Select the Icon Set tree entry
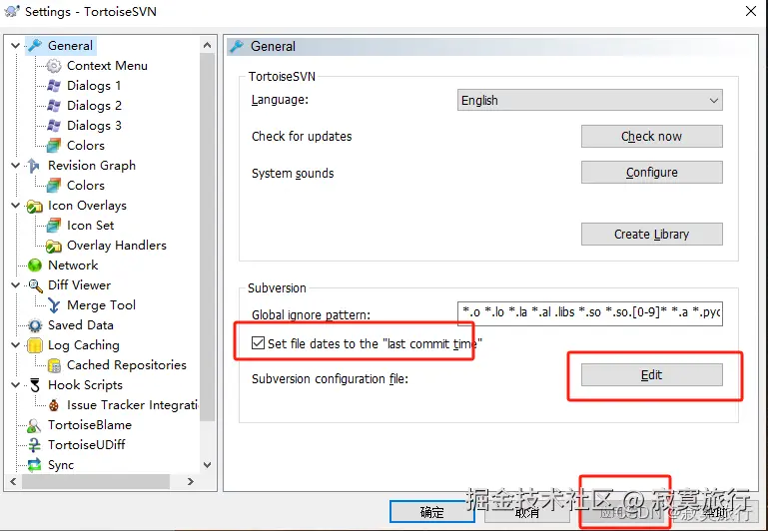This screenshot has width=768, height=531. click(x=90, y=226)
